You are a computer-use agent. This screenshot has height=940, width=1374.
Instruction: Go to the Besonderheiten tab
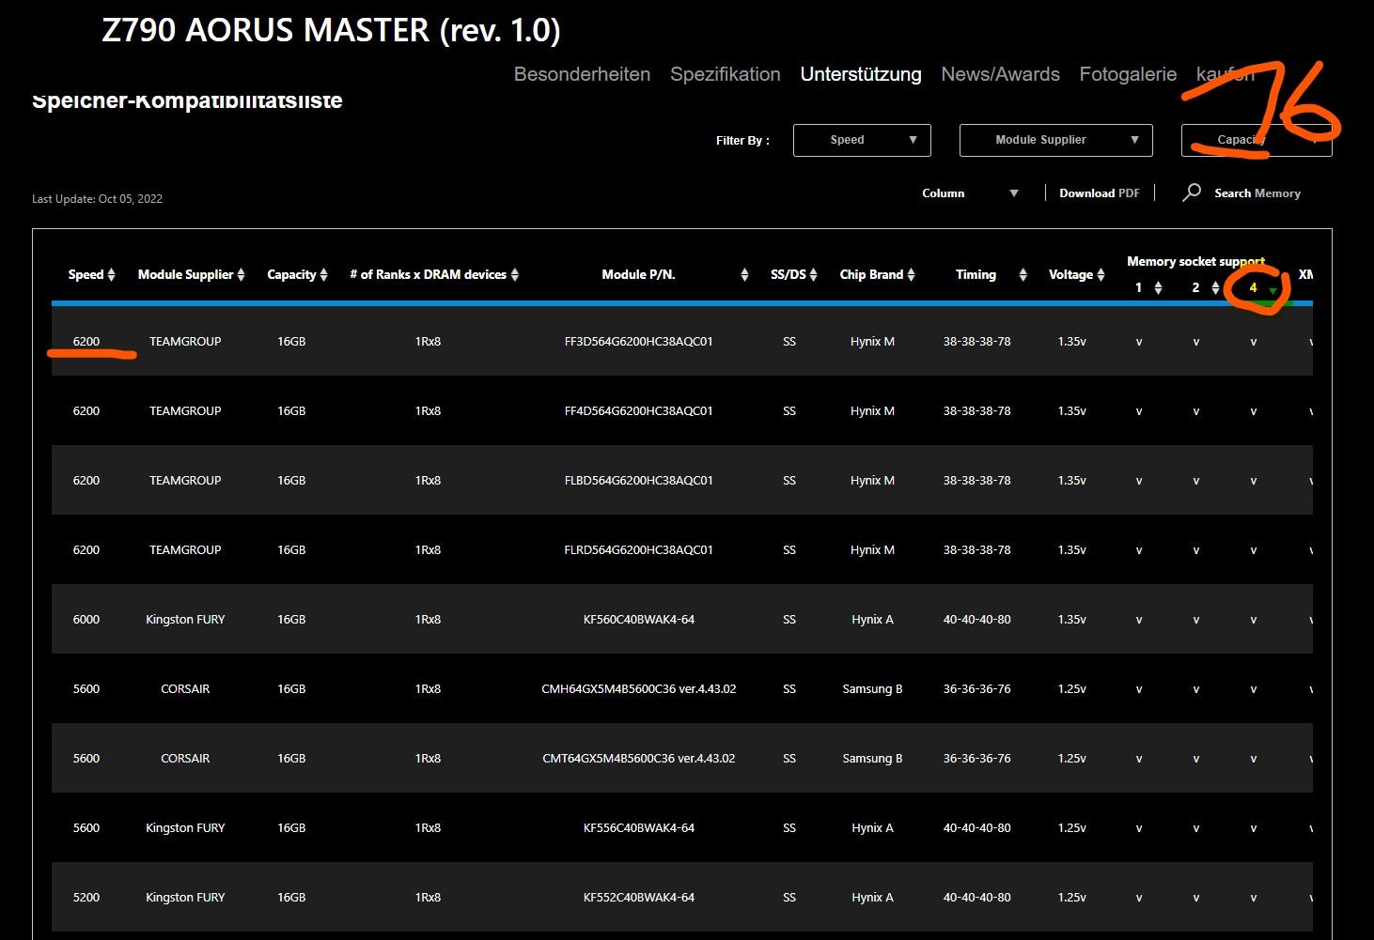pyautogui.click(x=582, y=74)
